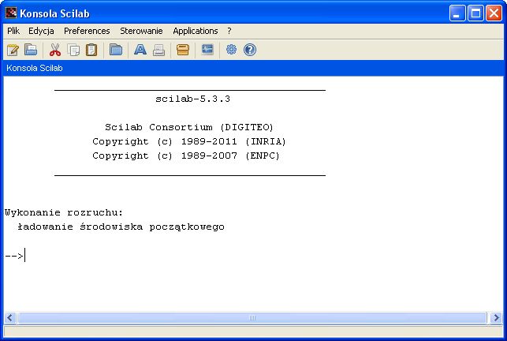Open the Sterowanie menu
507x341 pixels.
click(x=141, y=31)
